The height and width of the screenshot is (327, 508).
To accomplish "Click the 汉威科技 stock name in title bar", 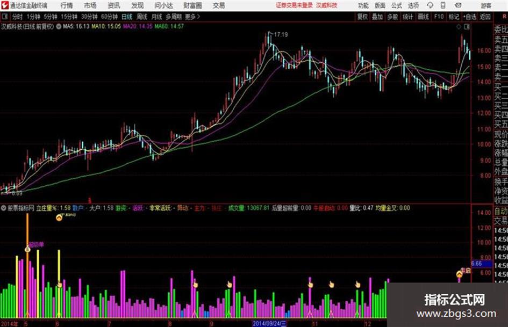I will click(327, 5).
